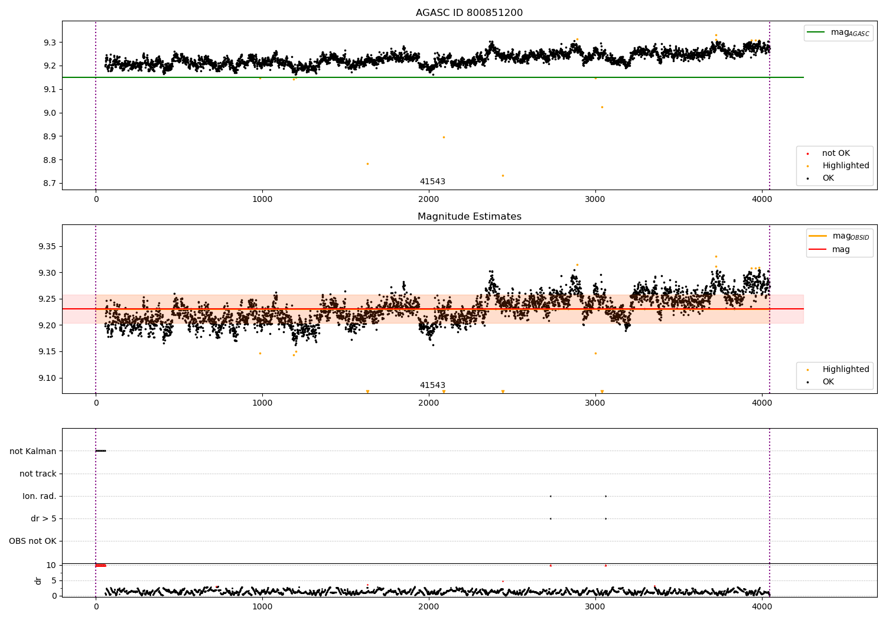Click the orange mag OBSID legend line
886x620 pixels.
(818, 236)
